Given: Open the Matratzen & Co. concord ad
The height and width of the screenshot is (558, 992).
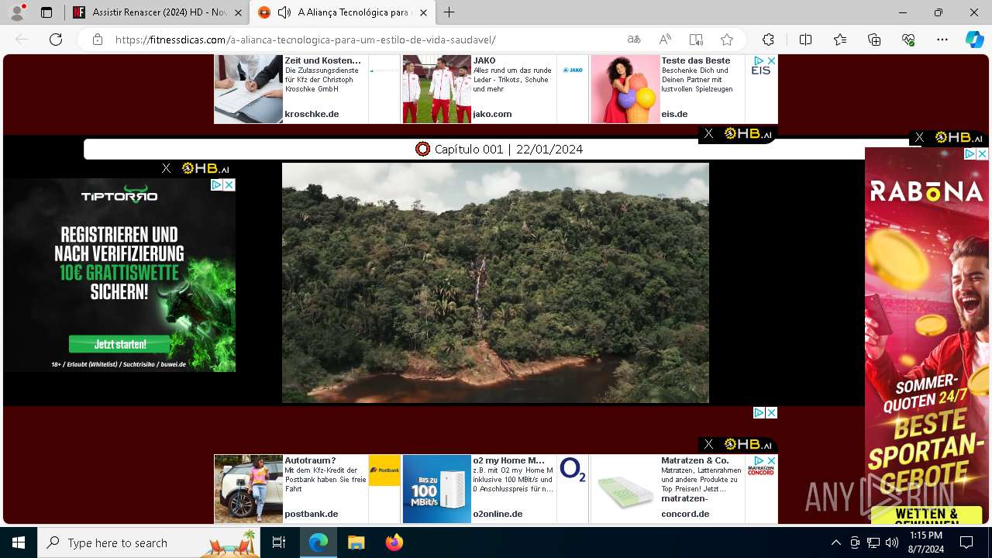Looking at the screenshot, I should [684, 489].
